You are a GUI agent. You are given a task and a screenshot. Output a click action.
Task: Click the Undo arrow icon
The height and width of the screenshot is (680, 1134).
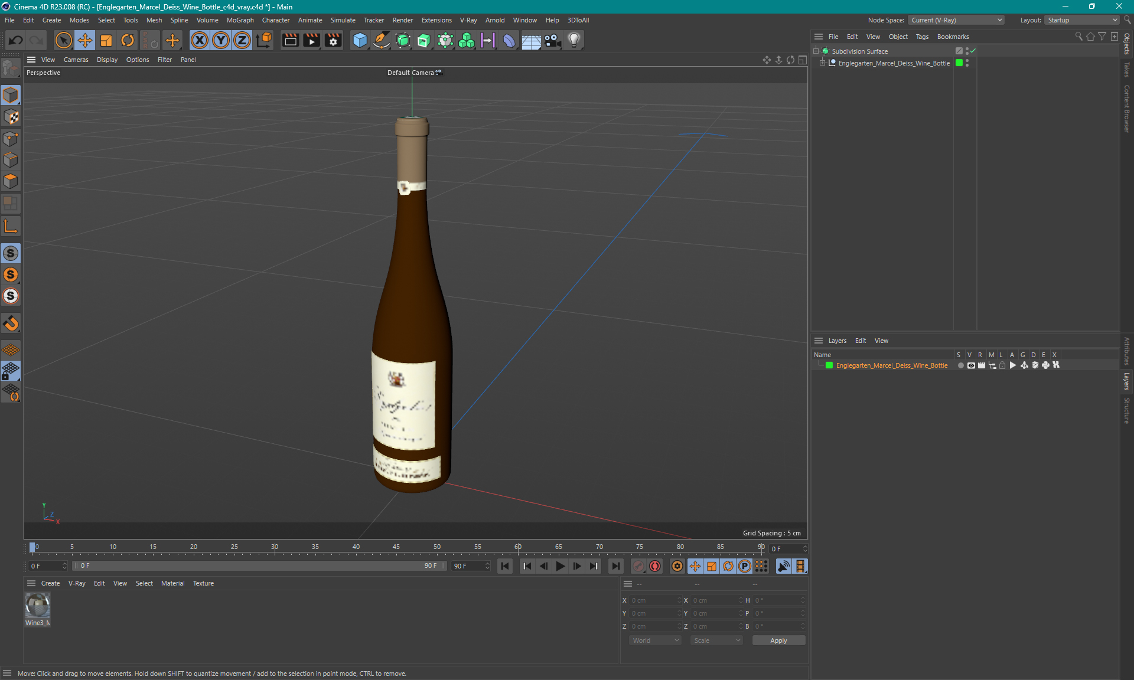16,40
